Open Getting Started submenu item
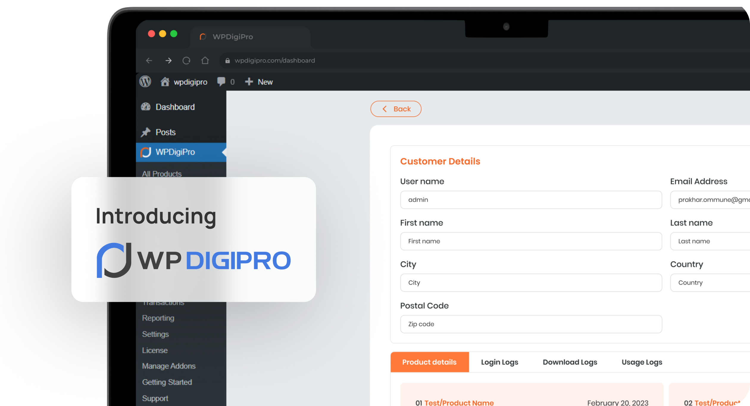This screenshot has height=406, width=750. click(x=167, y=382)
